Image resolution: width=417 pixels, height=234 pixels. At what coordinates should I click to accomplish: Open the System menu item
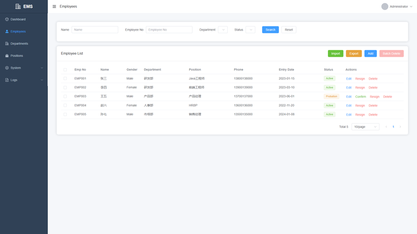point(23,68)
